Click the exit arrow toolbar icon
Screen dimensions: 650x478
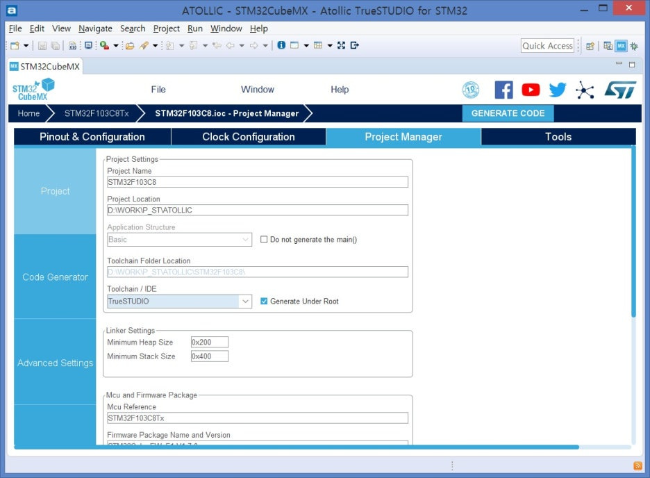[x=354, y=45]
